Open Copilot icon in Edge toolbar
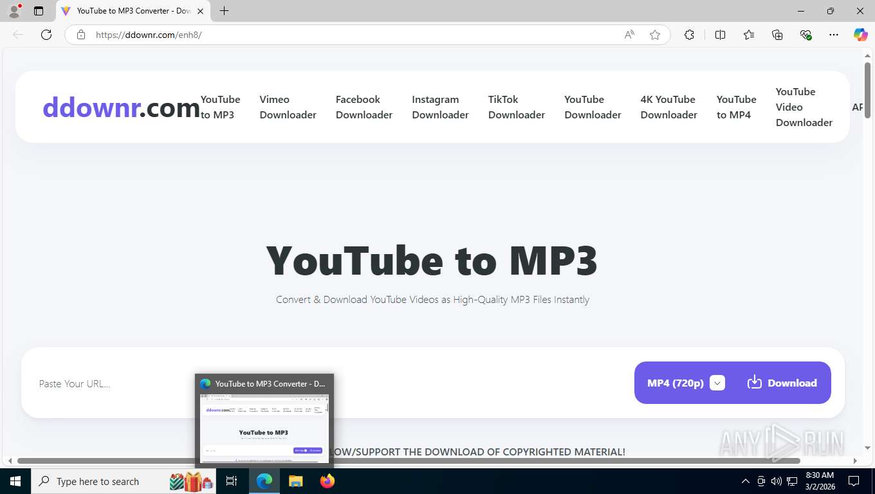This screenshot has width=875, height=494. coord(861,35)
